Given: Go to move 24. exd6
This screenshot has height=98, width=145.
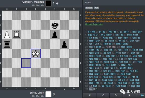Looking at the screenshot, I should click(92, 50).
